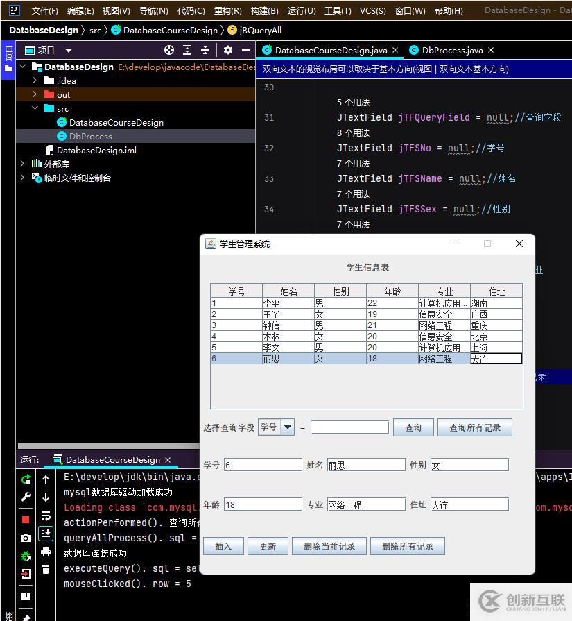572x621 pixels.
Task: Switch to the DbProcess.java editor tab
Action: 452,50
